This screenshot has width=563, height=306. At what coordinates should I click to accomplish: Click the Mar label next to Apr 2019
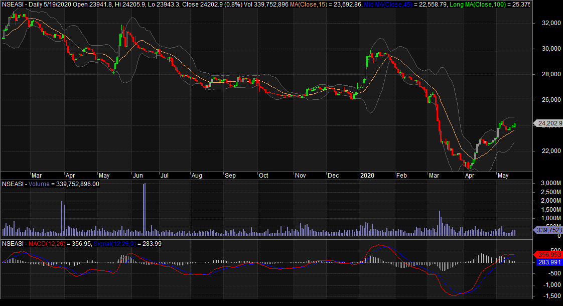pyautogui.click(x=36, y=176)
